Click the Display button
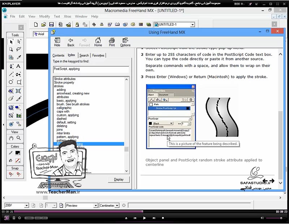The image size is (289, 224). pyautogui.click(x=119, y=180)
